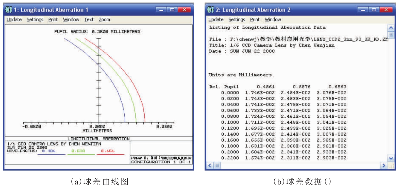Open Window menu in Longitudinal Aberration 1 window
The height and width of the screenshot is (189, 399).
pyautogui.click(x=71, y=19)
